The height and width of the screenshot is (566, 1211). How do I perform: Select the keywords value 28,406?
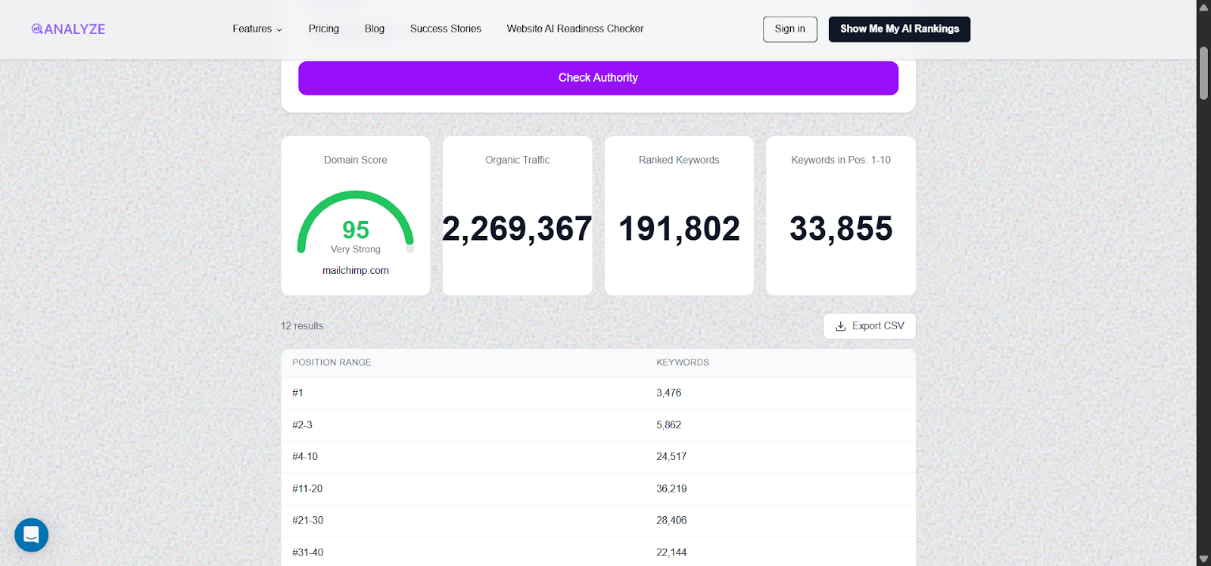click(671, 521)
